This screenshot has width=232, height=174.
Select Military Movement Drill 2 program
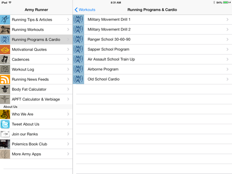point(152,29)
